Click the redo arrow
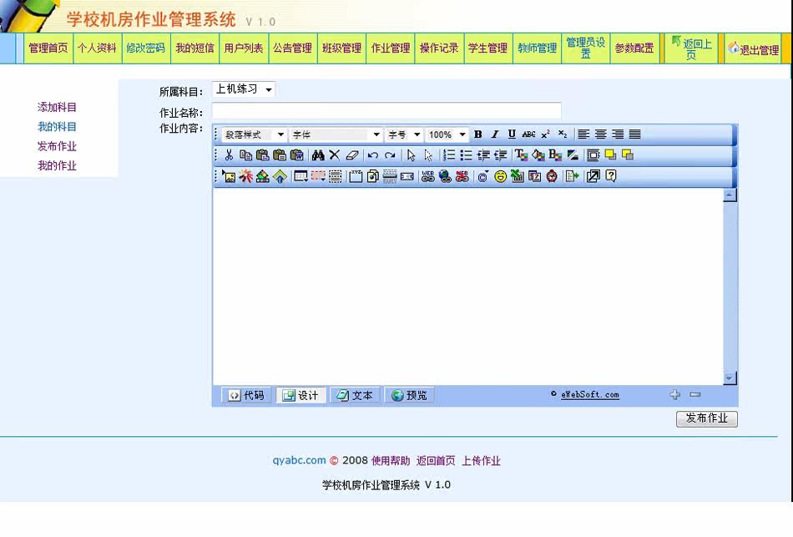 pyautogui.click(x=390, y=155)
